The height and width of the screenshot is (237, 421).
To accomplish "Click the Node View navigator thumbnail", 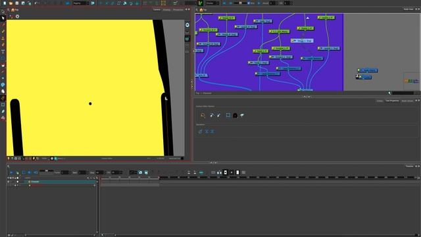I will pos(412,80).
